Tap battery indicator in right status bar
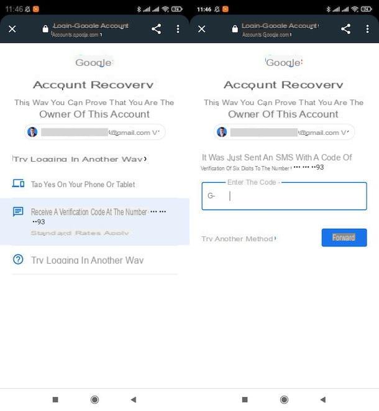This screenshot has width=379, height=411. (366, 9)
